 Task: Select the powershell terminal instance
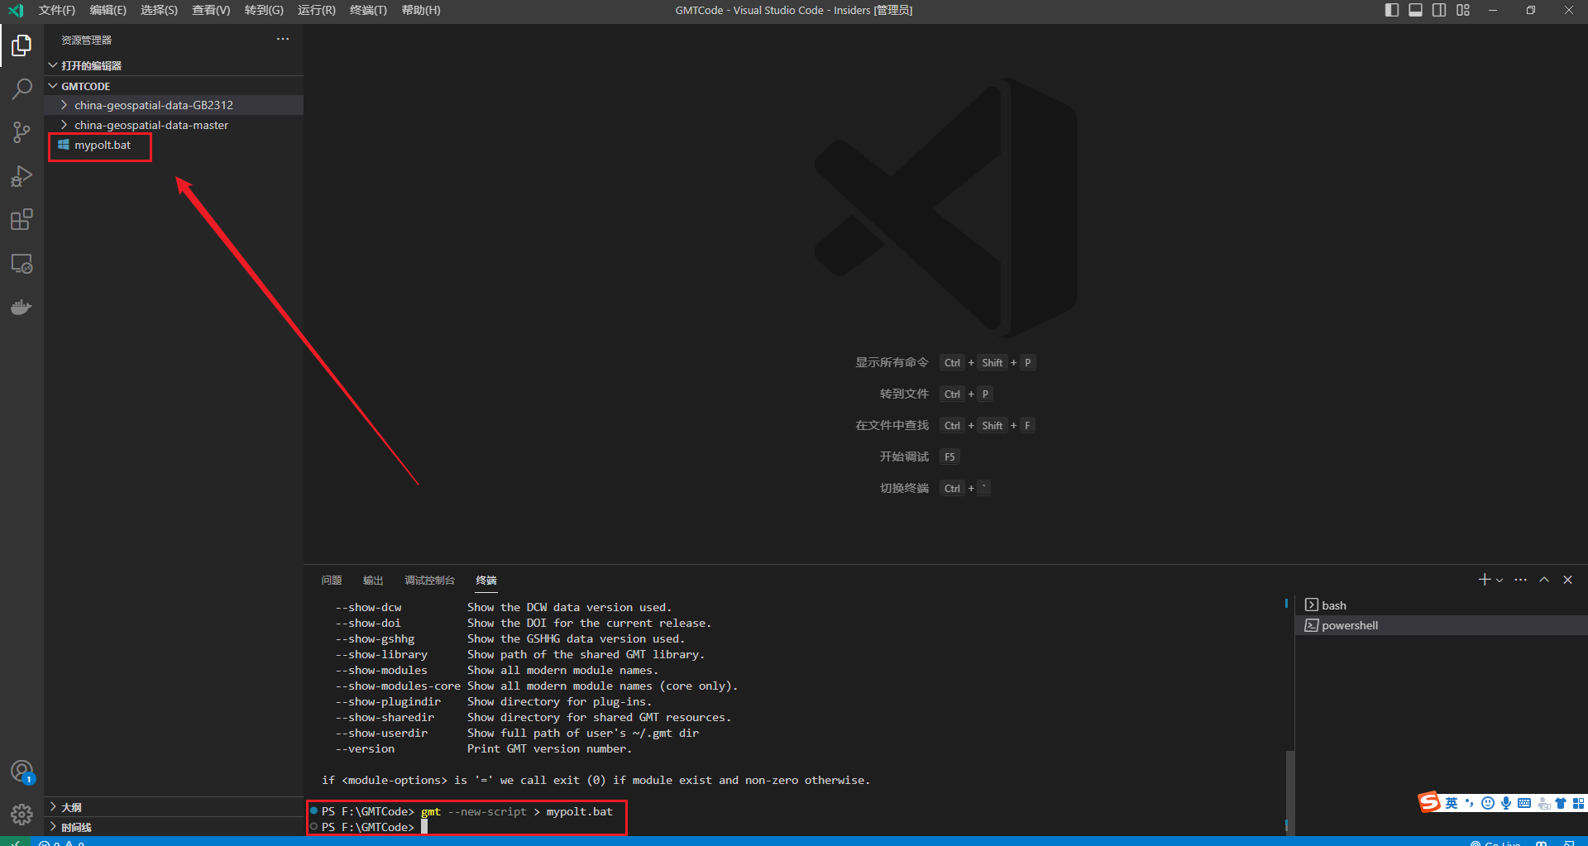[x=1441, y=625]
